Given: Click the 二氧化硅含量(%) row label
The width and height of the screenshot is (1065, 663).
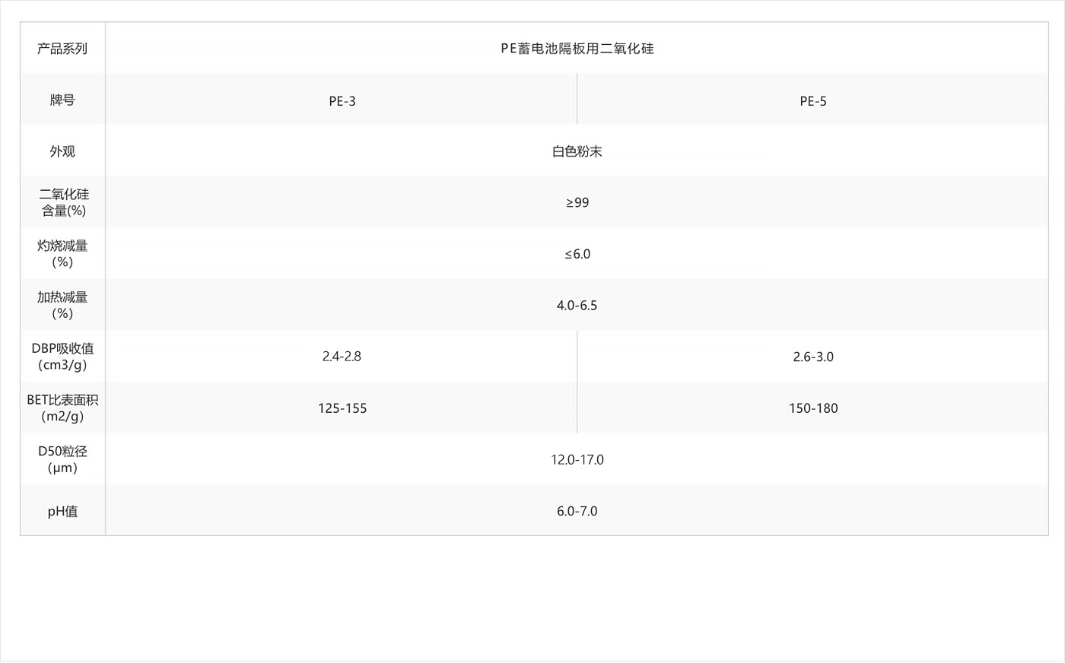Looking at the screenshot, I should 63,202.
